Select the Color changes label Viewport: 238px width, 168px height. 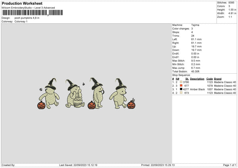tap(181, 29)
